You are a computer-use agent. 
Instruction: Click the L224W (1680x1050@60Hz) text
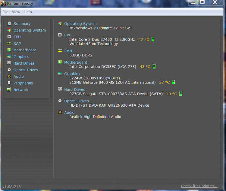[95, 78]
